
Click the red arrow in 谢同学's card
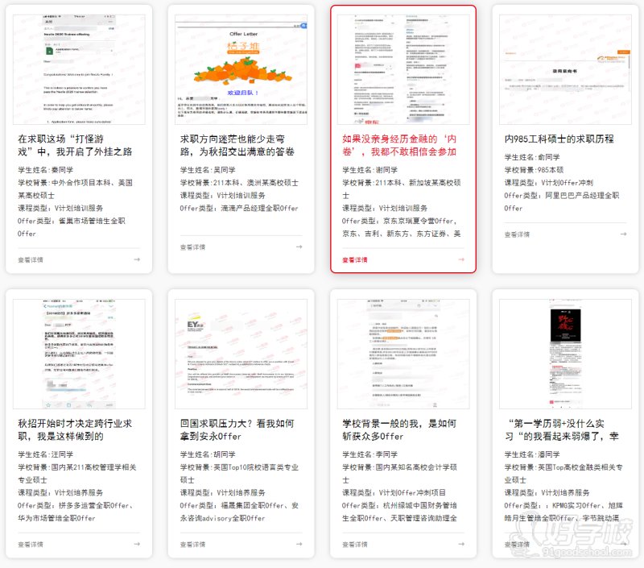(x=461, y=259)
